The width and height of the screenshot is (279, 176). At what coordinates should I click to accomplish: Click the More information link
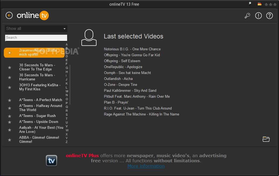coord(146,166)
